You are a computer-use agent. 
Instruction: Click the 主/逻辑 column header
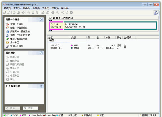click(129, 37)
